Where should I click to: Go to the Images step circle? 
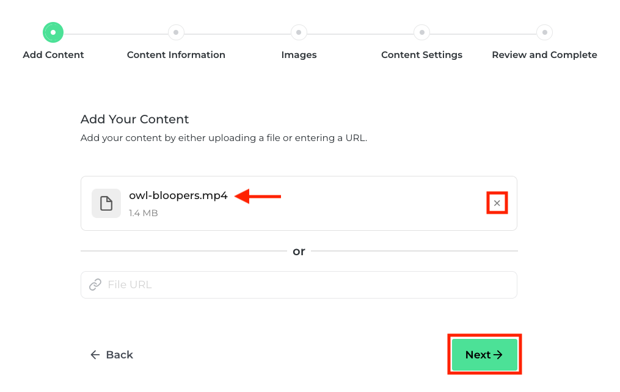coord(299,32)
